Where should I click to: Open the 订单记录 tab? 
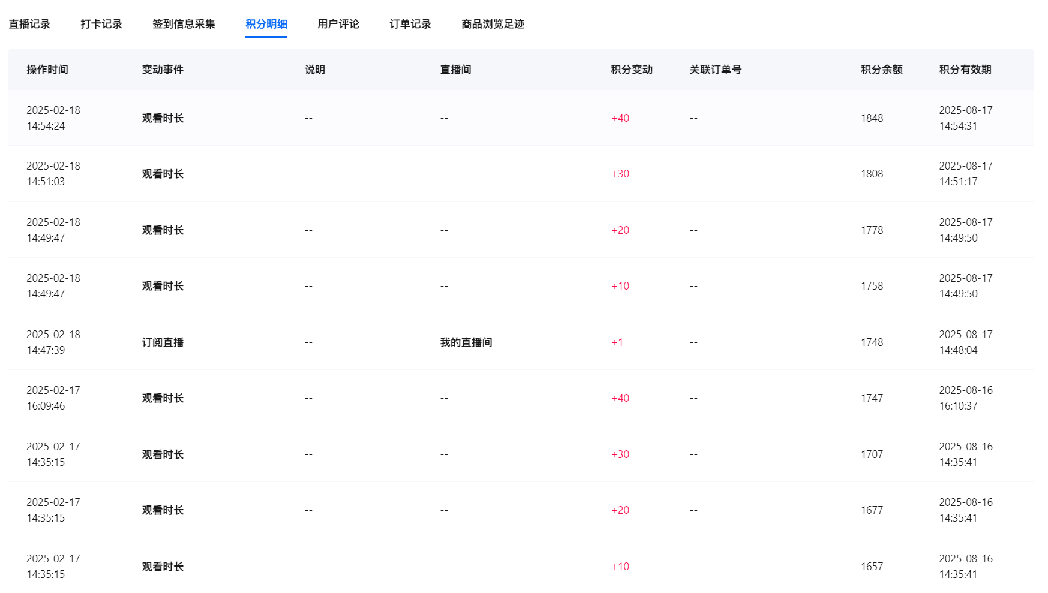pyautogui.click(x=410, y=24)
